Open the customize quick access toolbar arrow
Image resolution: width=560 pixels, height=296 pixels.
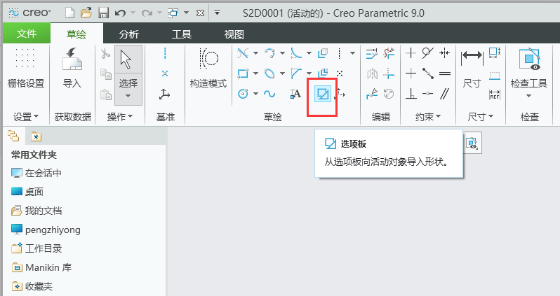[217, 13]
